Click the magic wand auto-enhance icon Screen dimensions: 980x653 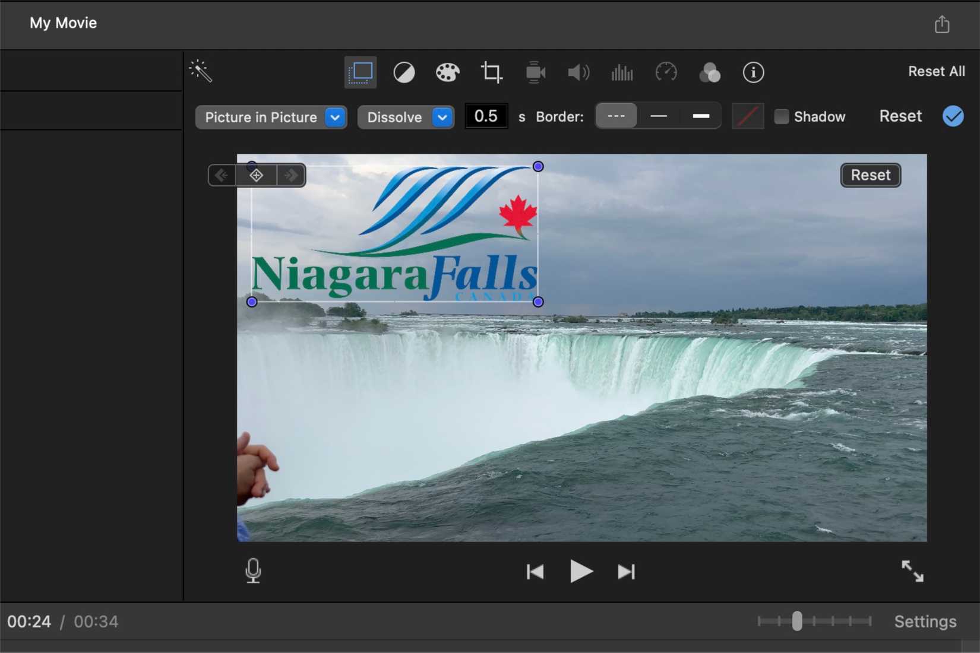(x=201, y=71)
